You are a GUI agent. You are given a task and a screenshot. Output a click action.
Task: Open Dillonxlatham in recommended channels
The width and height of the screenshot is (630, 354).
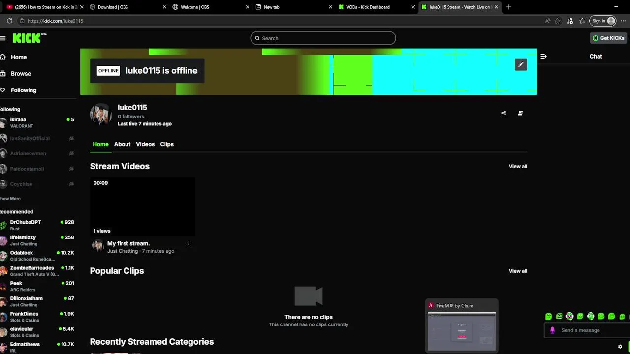click(x=37, y=301)
